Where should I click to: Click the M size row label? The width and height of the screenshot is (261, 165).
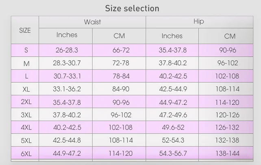pyautogui.click(x=26, y=63)
